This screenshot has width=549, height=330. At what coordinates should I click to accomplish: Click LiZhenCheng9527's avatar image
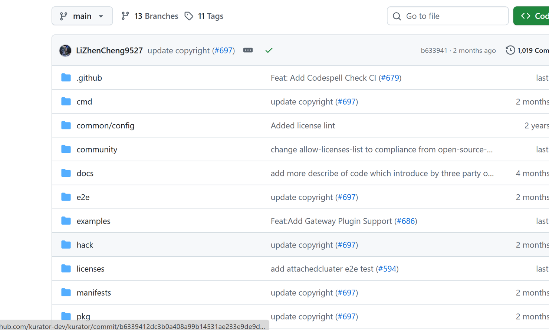[65, 50]
